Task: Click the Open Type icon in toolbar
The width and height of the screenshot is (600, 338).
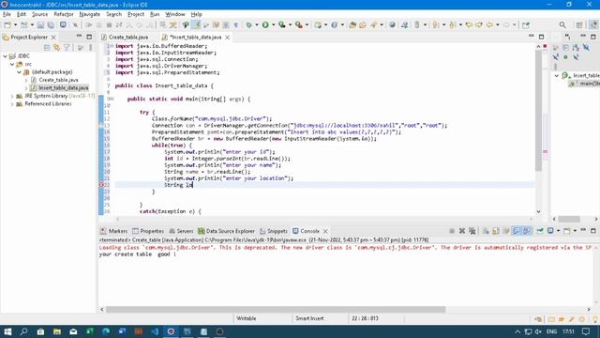Action: pyautogui.click(x=352, y=25)
